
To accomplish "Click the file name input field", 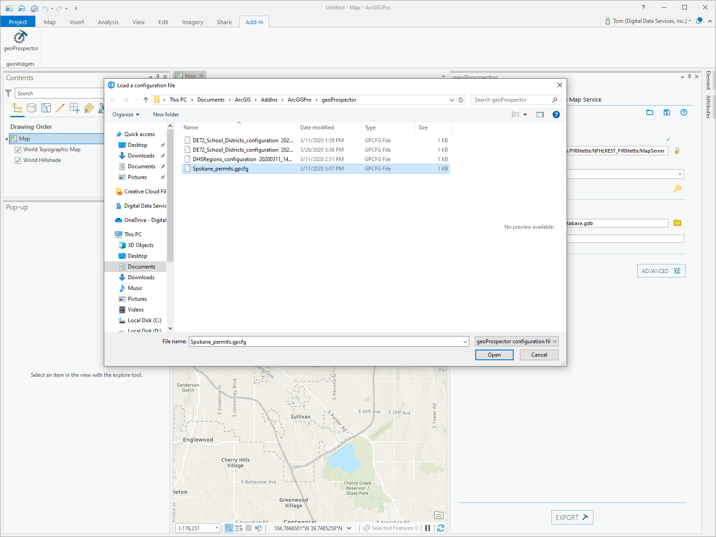I will click(325, 342).
